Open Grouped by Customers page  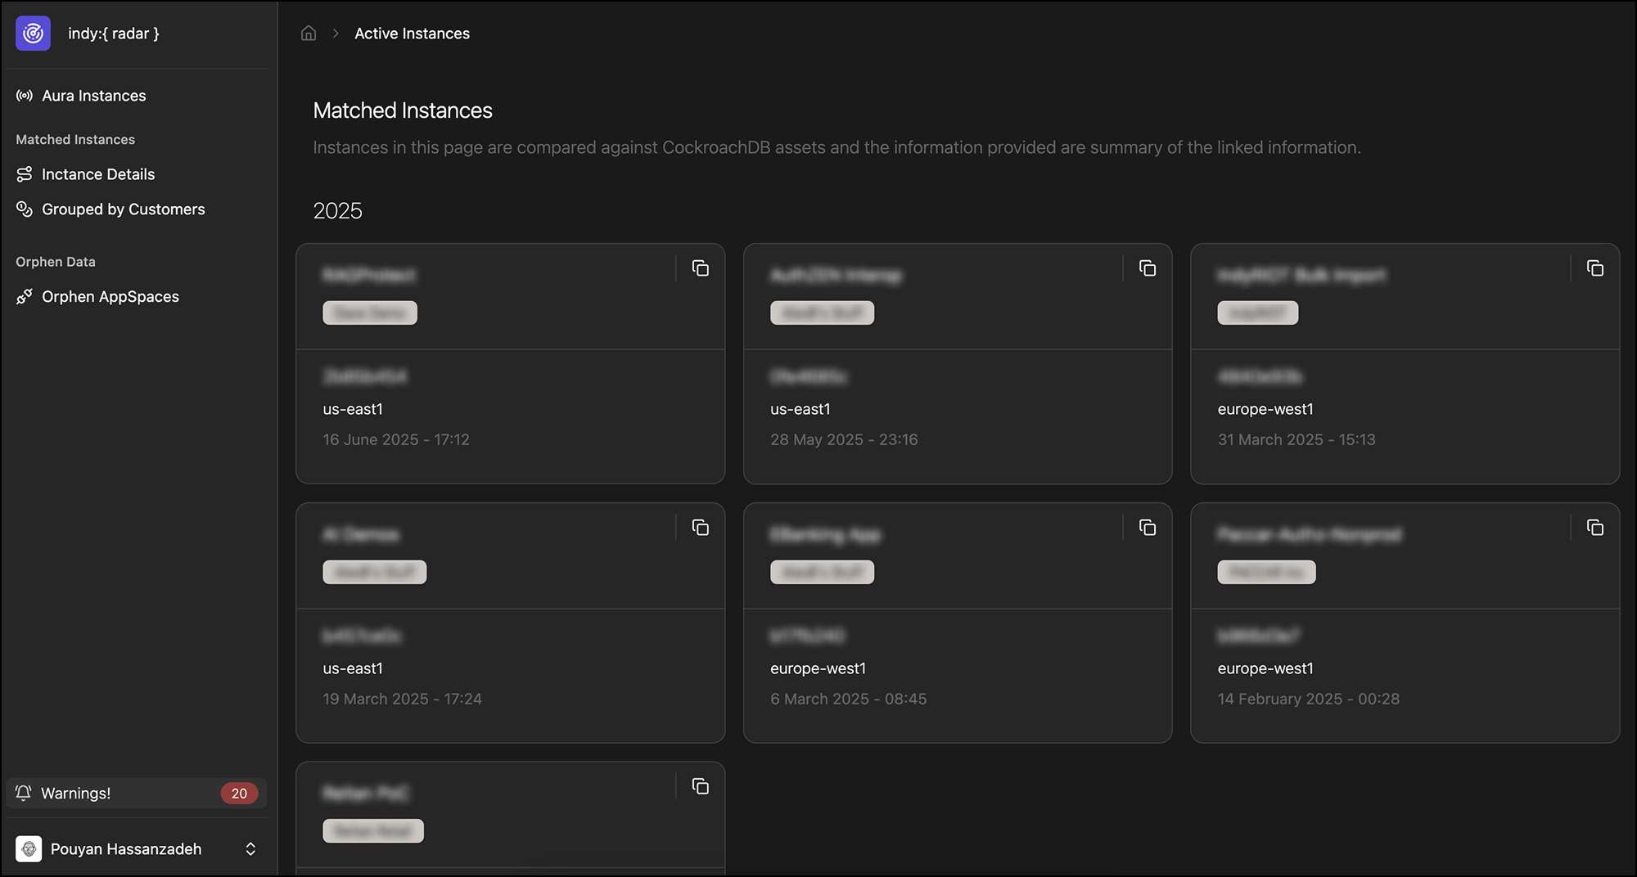(x=123, y=209)
